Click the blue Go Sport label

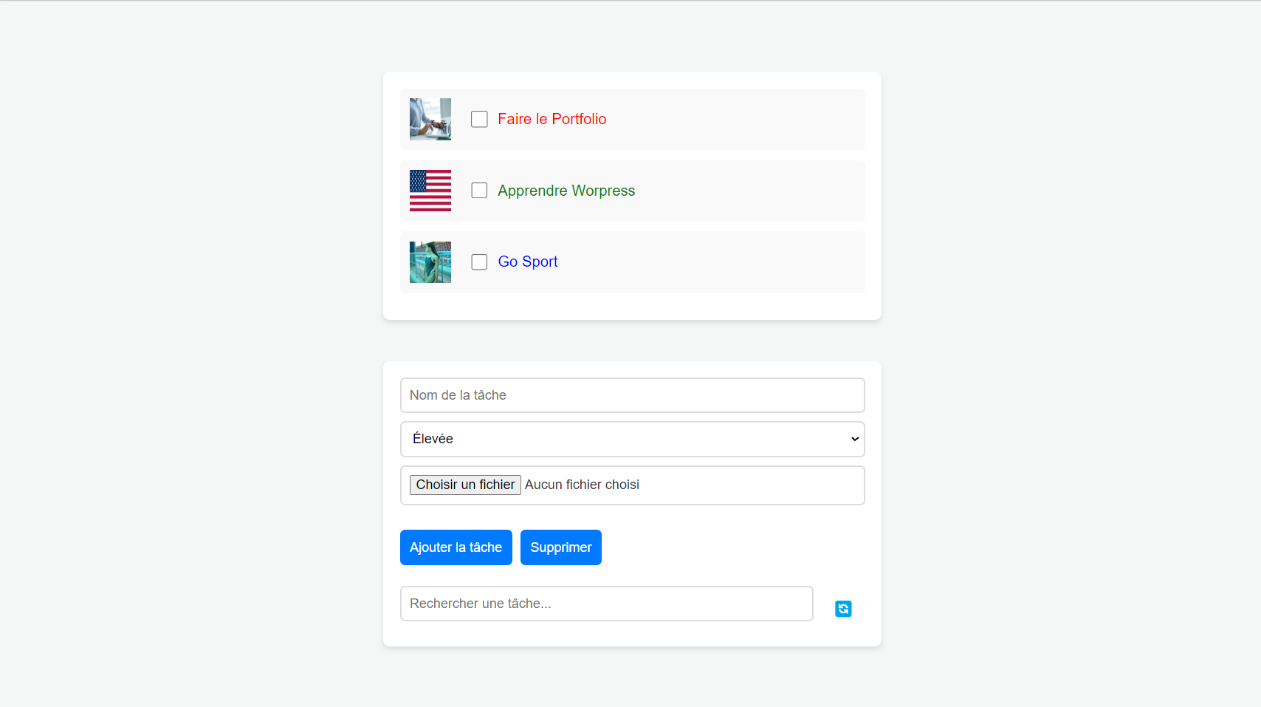[x=528, y=262]
